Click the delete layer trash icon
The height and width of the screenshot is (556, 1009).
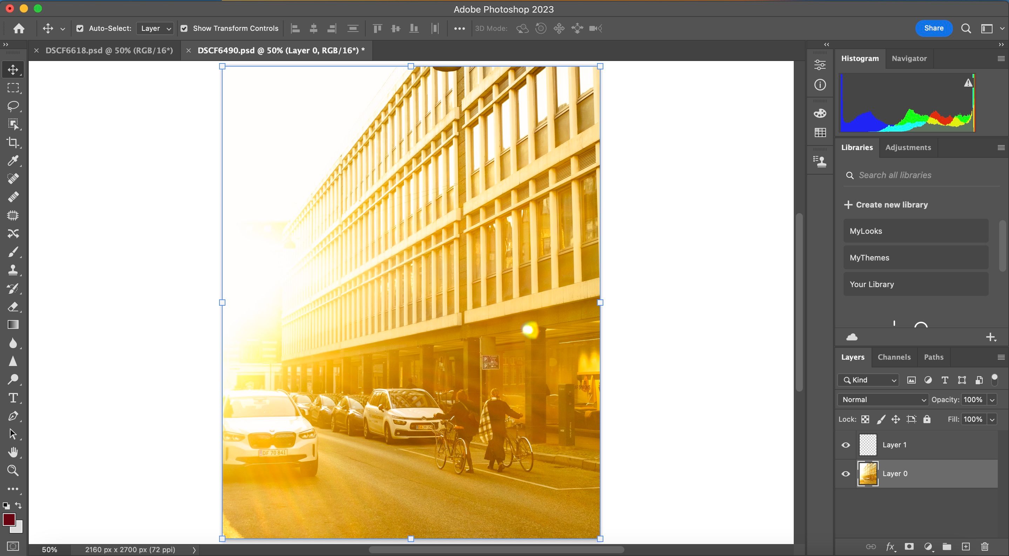985,547
